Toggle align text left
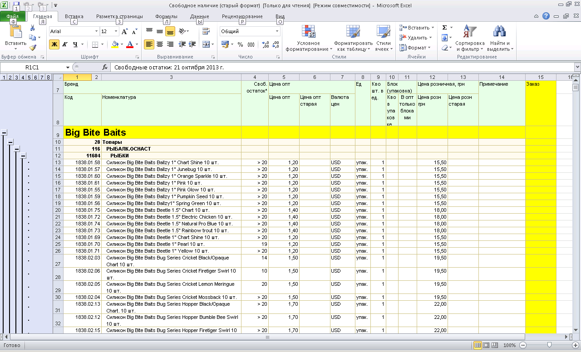This screenshot has height=352, width=581. coord(149,44)
